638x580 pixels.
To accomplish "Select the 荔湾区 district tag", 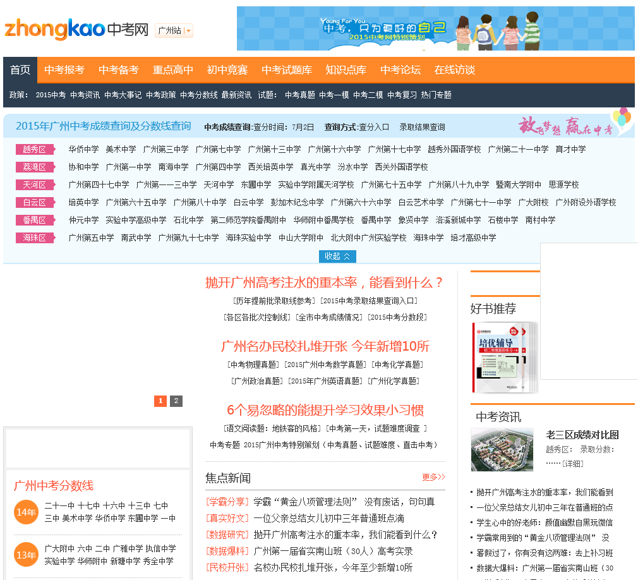I will [35, 167].
